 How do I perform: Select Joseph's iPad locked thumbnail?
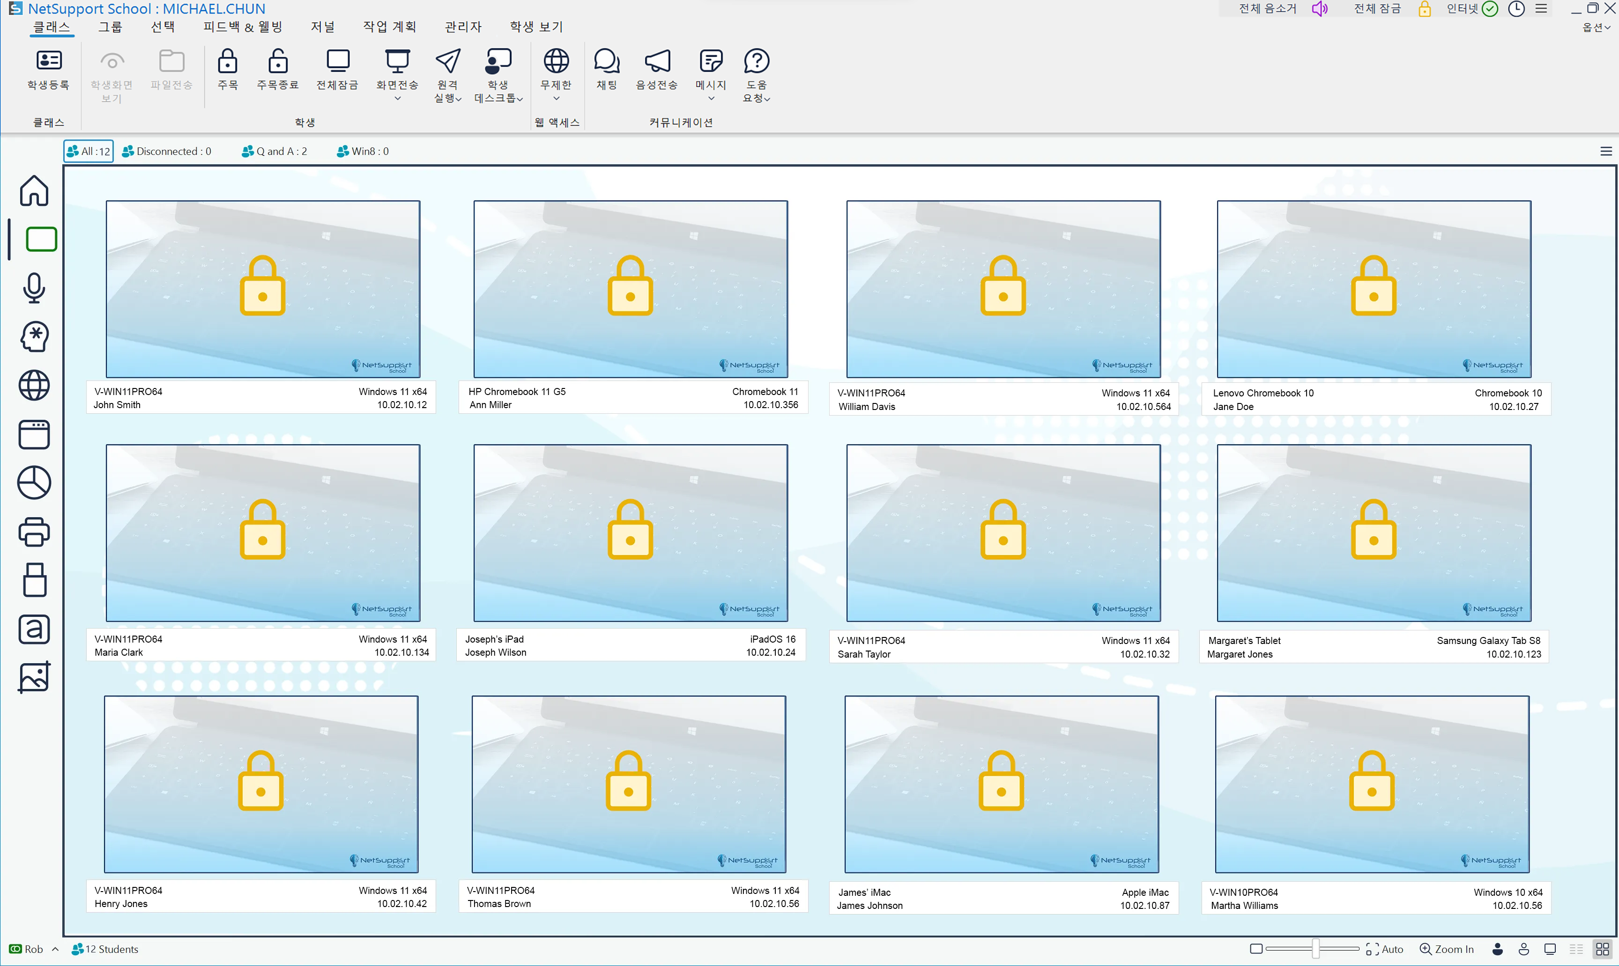pyautogui.click(x=630, y=533)
